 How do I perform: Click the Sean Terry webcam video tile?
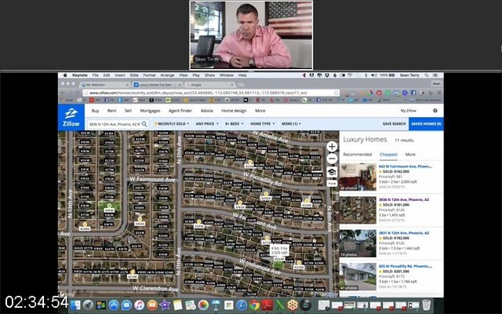point(251,35)
